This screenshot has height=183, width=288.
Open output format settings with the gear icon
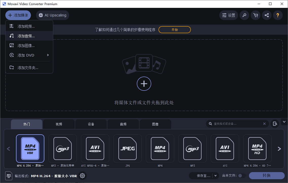(x=82, y=175)
